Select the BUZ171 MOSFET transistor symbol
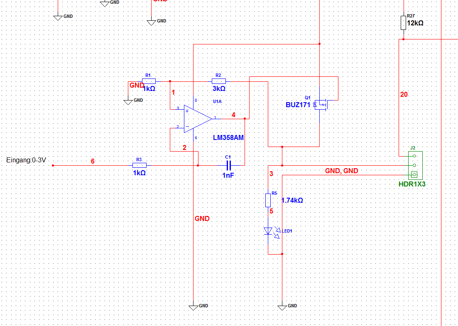458x326 pixels. pyautogui.click(x=321, y=105)
